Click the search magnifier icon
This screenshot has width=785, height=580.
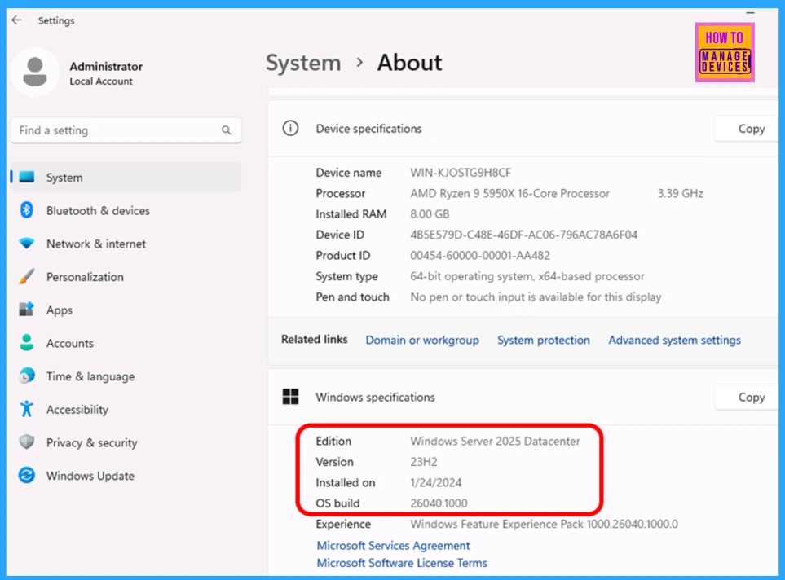point(227,130)
